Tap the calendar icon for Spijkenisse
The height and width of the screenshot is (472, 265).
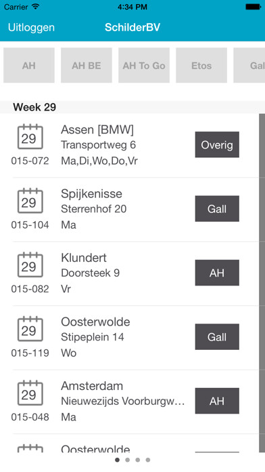(x=30, y=201)
